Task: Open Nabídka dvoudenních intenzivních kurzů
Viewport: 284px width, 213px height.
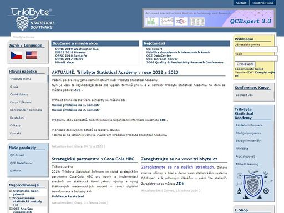Action: 178,52
